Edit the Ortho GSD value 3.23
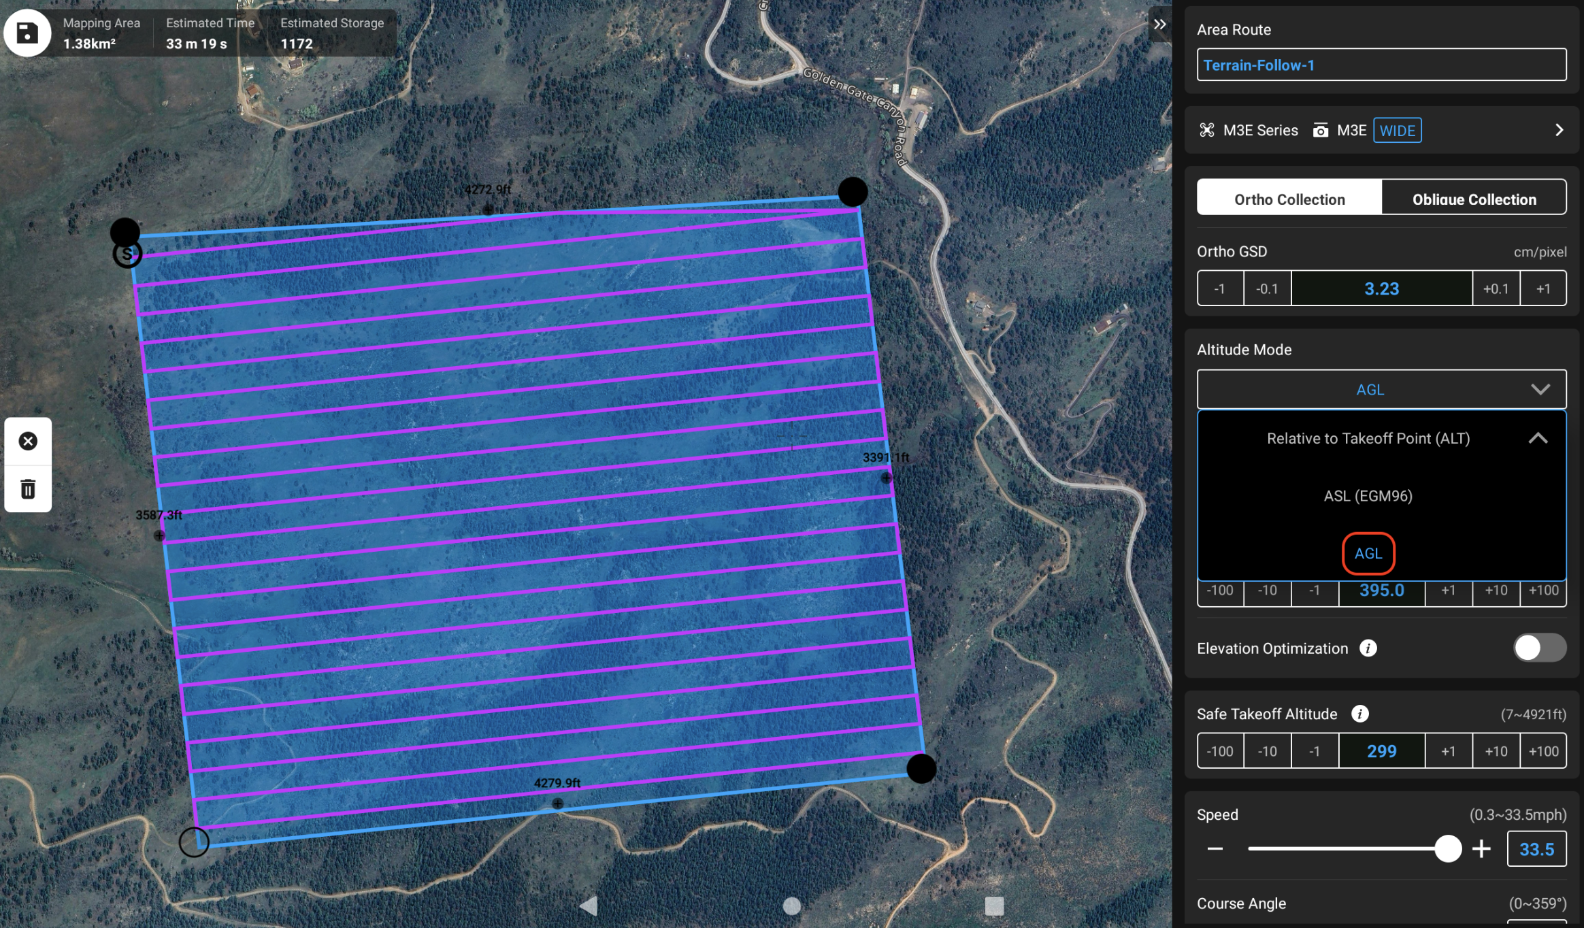Image resolution: width=1584 pixels, height=928 pixels. point(1381,288)
